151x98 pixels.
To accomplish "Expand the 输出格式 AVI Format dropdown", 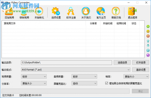I will click(x=75, y=70).
